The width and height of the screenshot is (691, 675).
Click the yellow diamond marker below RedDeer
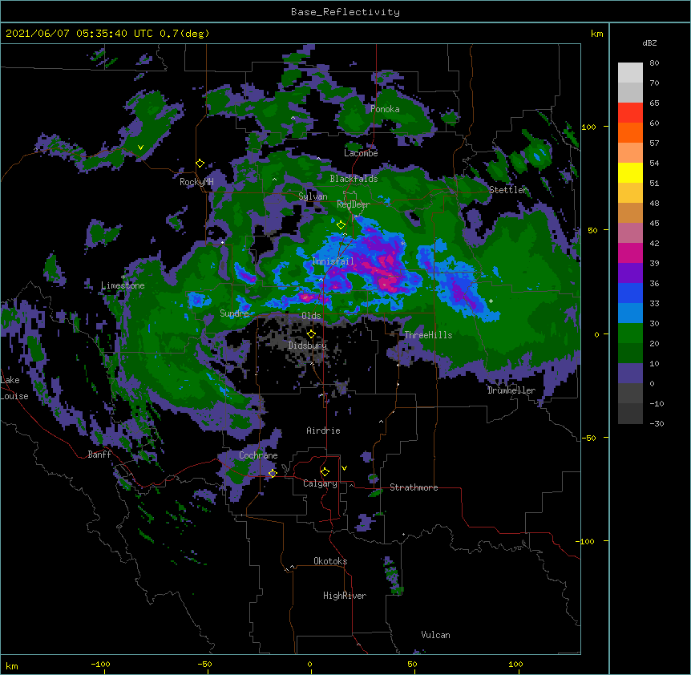[341, 225]
